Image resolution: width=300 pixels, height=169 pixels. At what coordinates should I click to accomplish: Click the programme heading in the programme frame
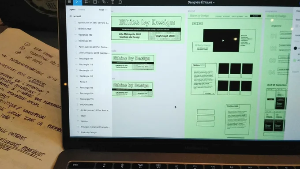point(276,26)
